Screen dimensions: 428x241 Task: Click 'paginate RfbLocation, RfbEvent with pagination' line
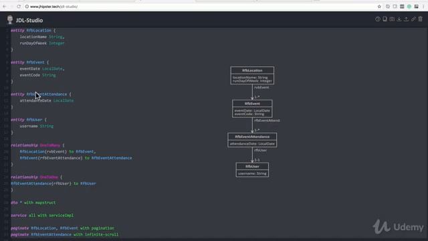click(x=62, y=228)
